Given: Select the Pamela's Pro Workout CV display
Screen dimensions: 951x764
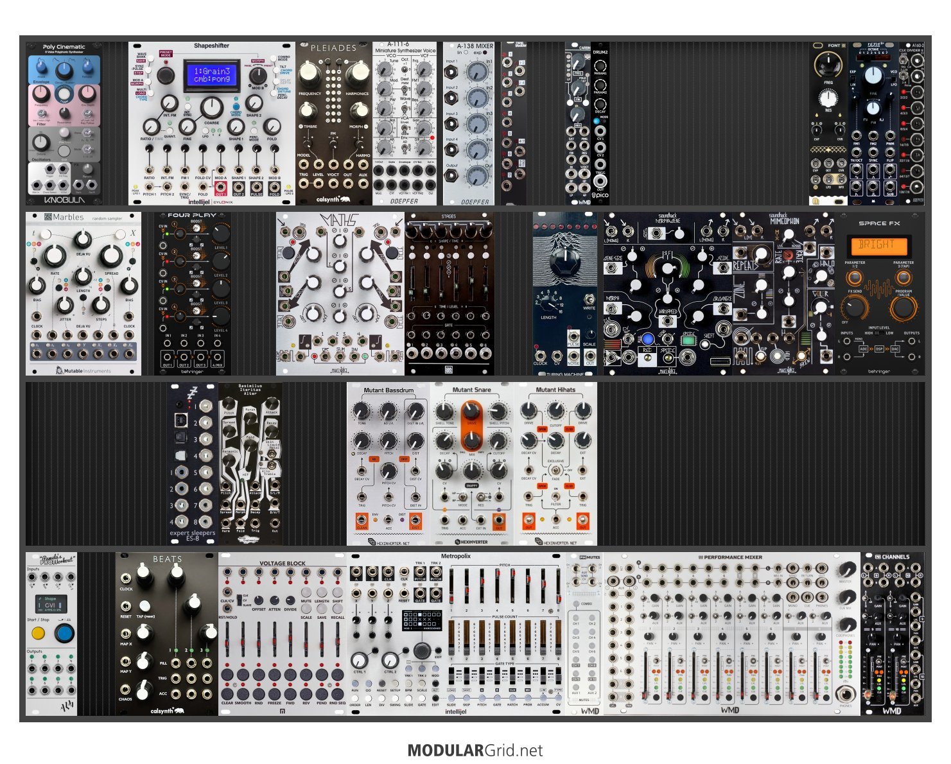Looking at the screenshot, I should click(x=51, y=604).
